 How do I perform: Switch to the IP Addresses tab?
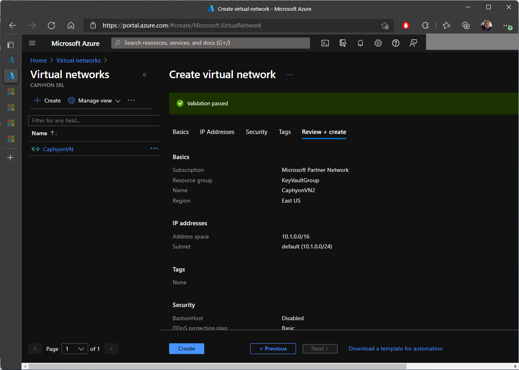pos(217,132)
